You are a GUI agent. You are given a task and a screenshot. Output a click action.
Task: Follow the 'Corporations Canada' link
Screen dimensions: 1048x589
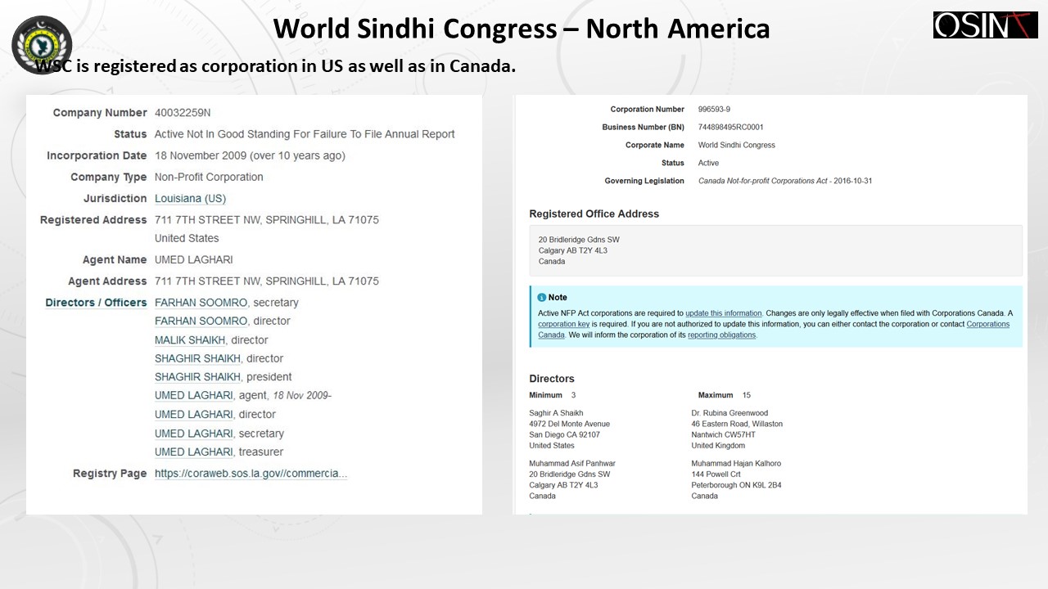pyautogui.click(x=988, y=324)
